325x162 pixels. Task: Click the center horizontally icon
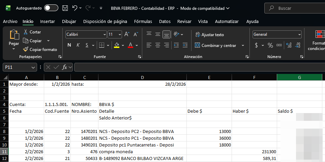[158, 45]
